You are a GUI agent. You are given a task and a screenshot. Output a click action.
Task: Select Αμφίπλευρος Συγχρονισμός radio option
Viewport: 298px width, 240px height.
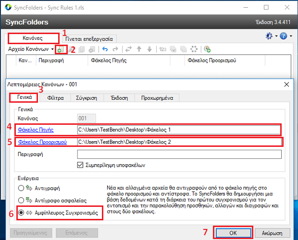coord(21,213)
